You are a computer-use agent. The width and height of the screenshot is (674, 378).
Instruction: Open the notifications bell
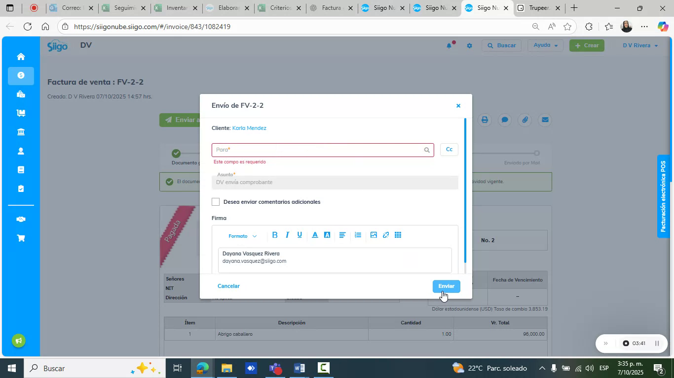(449, 45)
